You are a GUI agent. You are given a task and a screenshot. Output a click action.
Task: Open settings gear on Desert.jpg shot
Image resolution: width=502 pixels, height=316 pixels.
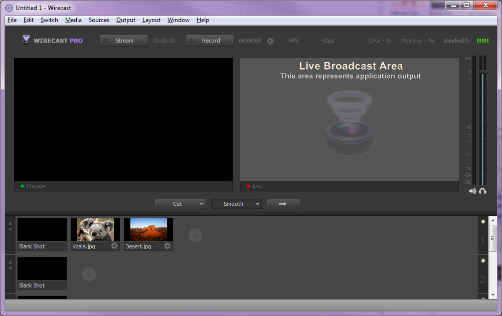tap(168, 245)
